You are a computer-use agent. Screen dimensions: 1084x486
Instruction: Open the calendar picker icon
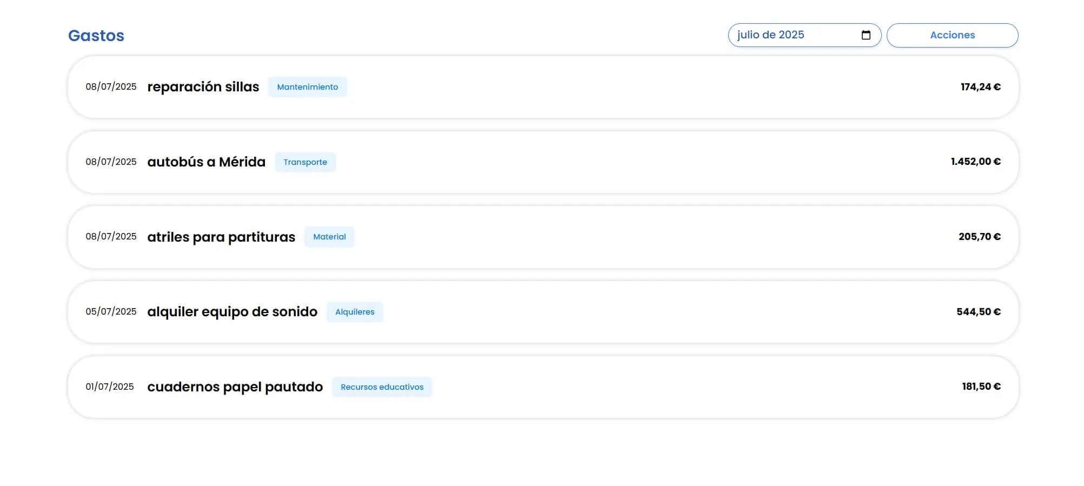[866, 35]
